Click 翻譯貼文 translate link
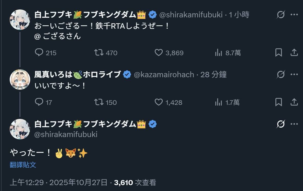 23,165
